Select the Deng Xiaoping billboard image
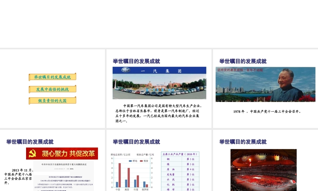Viewport: 318px width, 191px height. pos(266,84)
